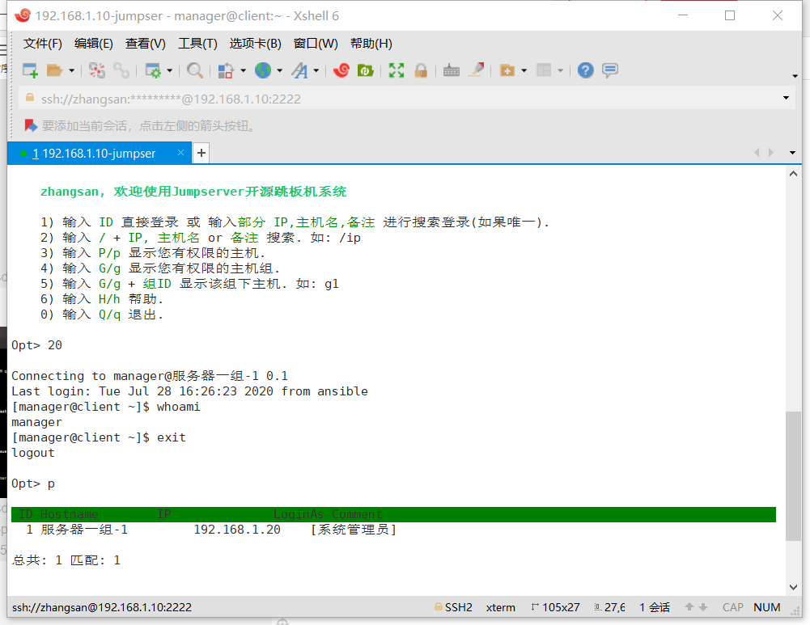Click the chat feedback bubble icon
The width and height of the screenshot is (810, 625).
click(610, 70)
